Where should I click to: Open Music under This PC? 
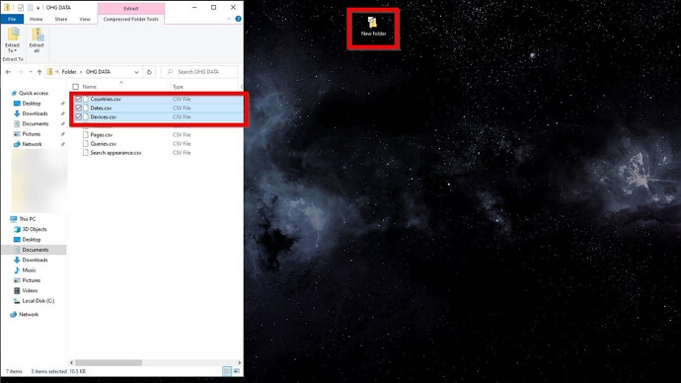tap(29, 270)
